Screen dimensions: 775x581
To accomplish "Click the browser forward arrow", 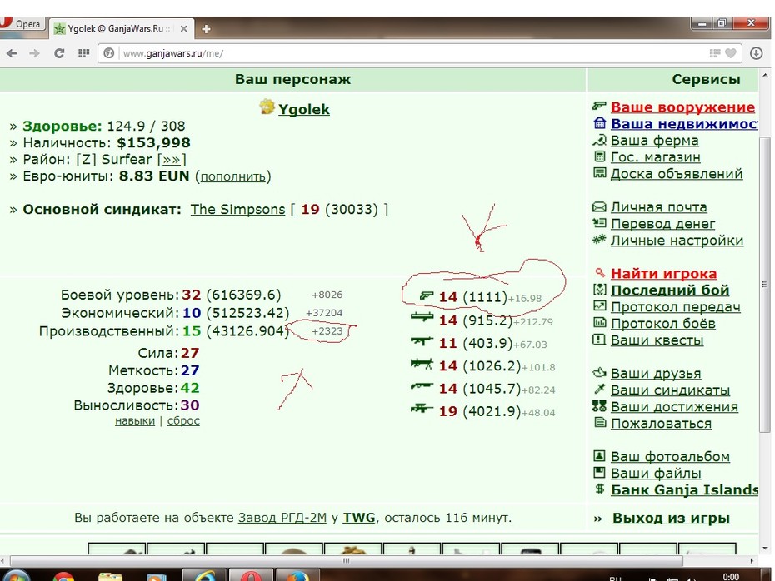I will tap(34, 53).
